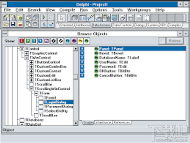Screen dimensions: 190x143
Task: Toggle the teal T types filter
Action: point(34,41)
